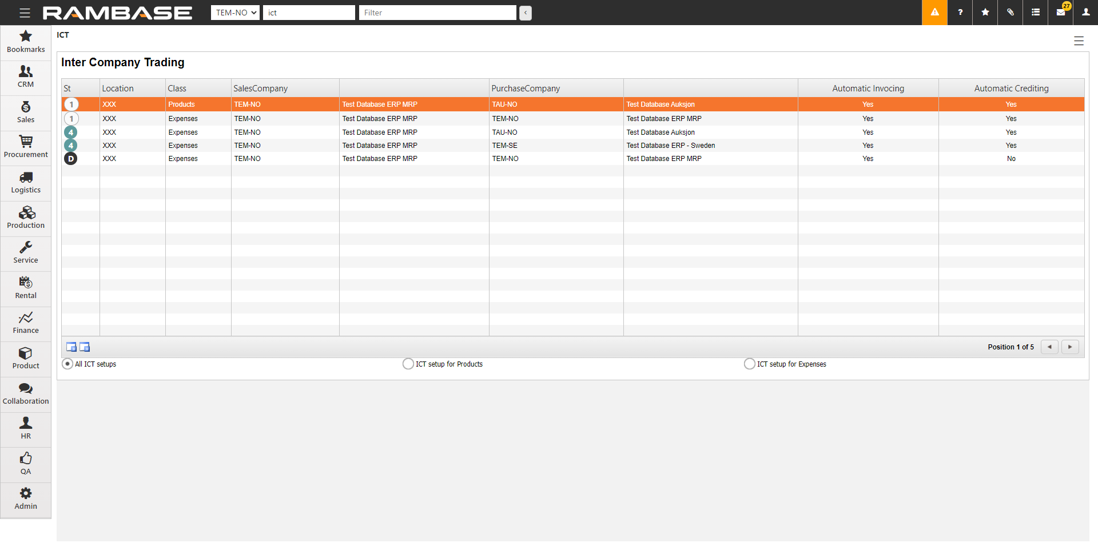This screenshot has height=559, width=1098.
Task: Click the help question mark icon
Action: [x=960, y=13]
